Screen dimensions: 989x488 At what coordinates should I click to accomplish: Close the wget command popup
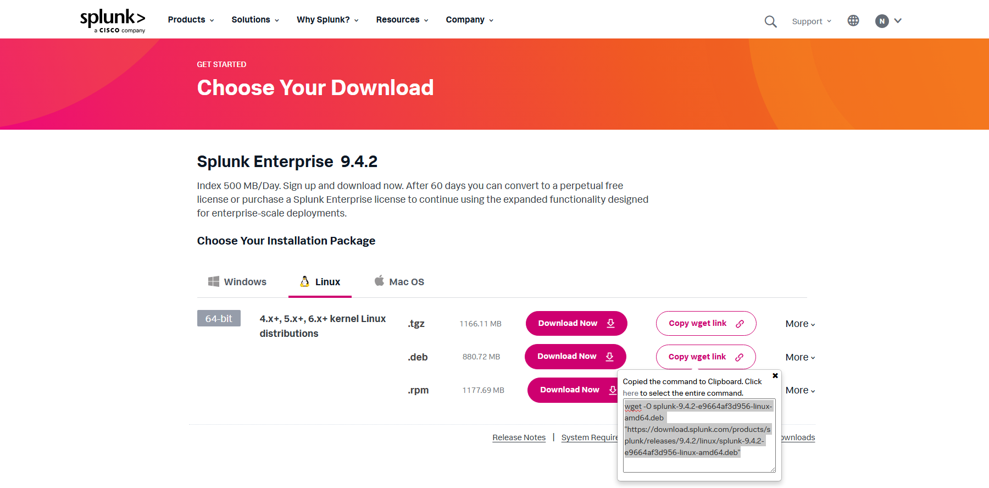coord(775,376)
